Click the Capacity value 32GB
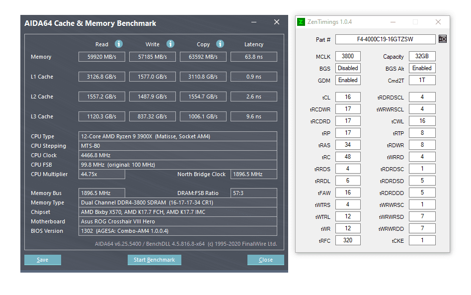The image size is (471, 295). (x=422, y=56)
